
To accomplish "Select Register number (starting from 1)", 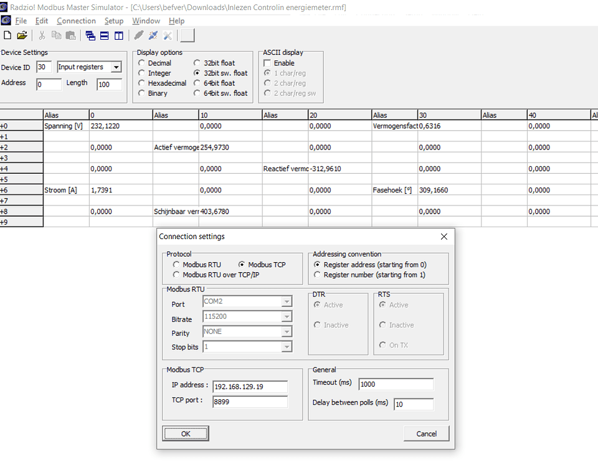I will [369, 275].
